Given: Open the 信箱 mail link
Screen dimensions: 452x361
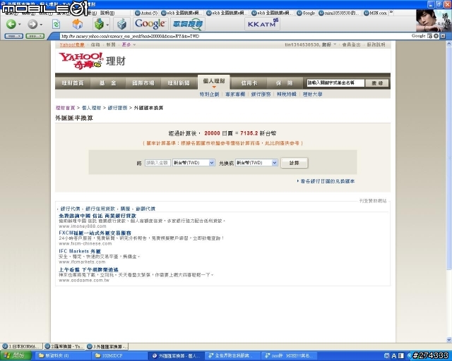Looking at the screenshot, I should pyautogui.click(x=95, y=44).
